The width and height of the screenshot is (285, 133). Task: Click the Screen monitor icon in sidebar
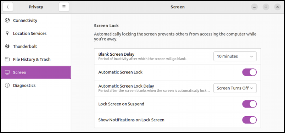pyautogui.click(x=7, y=72)
